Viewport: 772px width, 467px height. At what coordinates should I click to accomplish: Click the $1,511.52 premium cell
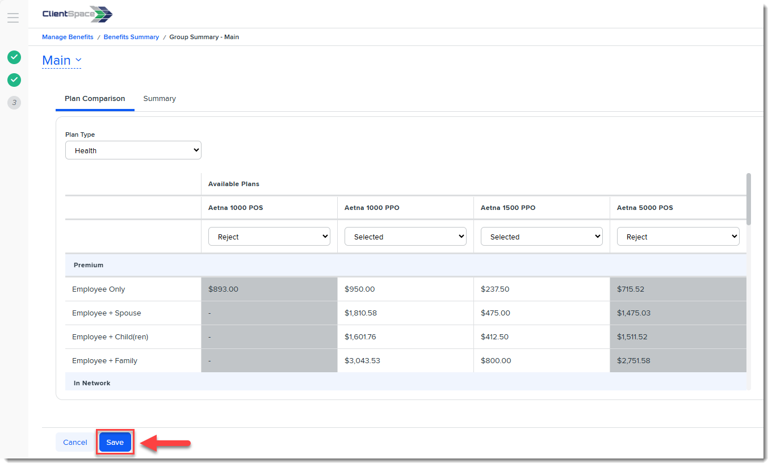pyautogui.click(x=678, y=337)
